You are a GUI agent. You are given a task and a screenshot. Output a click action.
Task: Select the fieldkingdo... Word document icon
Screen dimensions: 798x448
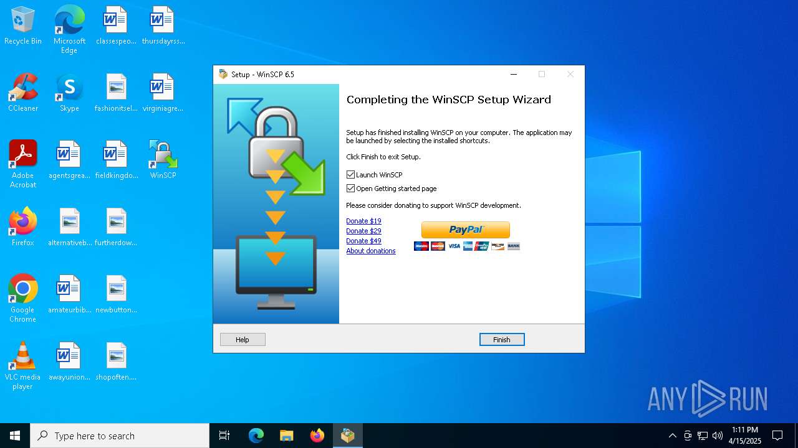116,161
